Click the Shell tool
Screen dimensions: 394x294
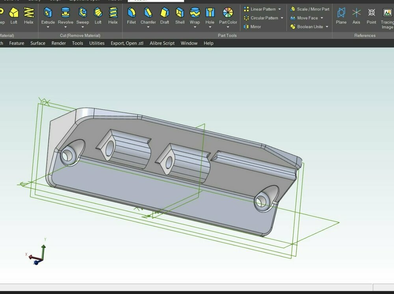click(x=180, y=16)
